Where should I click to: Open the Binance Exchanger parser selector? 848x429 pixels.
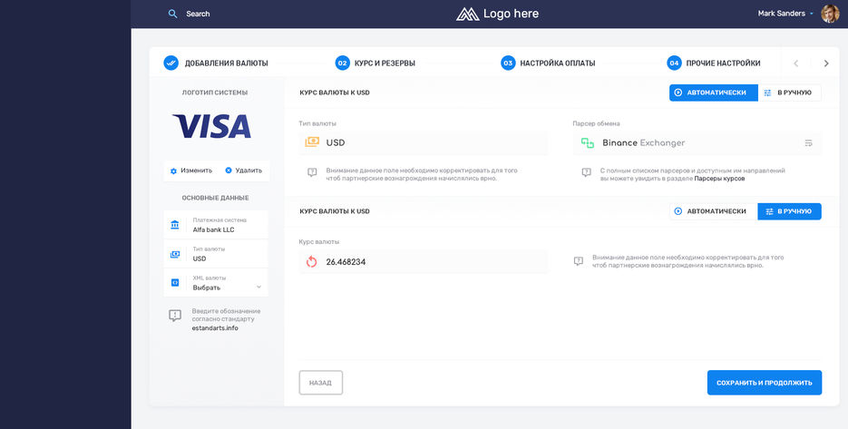point(697,142)
